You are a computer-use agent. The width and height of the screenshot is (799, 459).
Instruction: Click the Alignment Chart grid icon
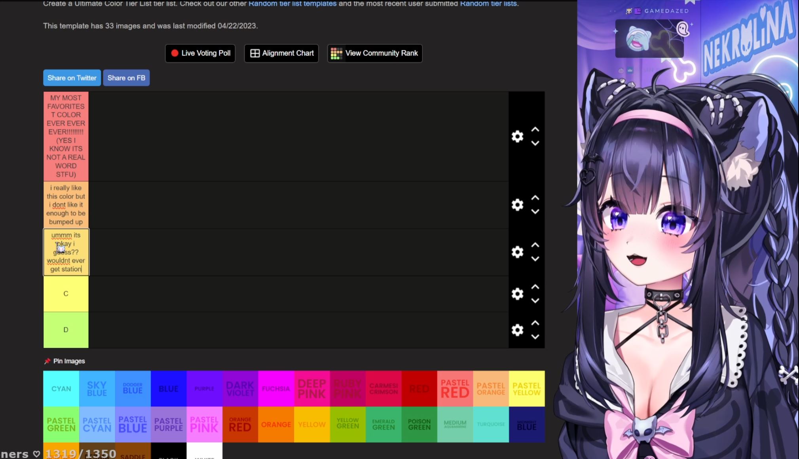[255, 53]
